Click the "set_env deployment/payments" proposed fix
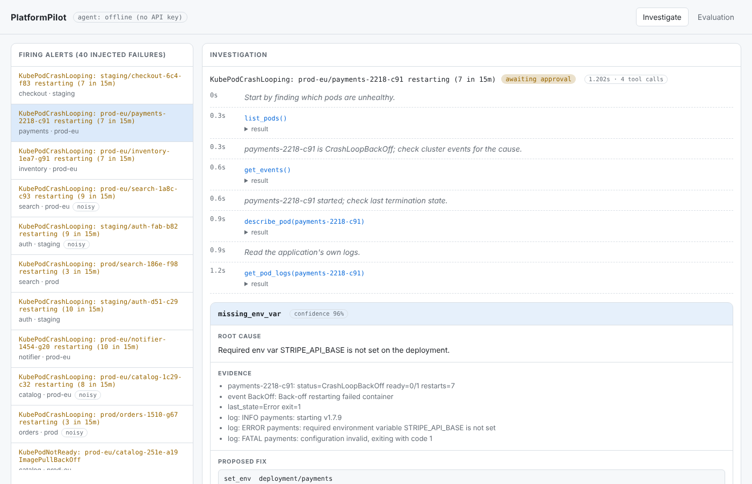 (278, 479)
